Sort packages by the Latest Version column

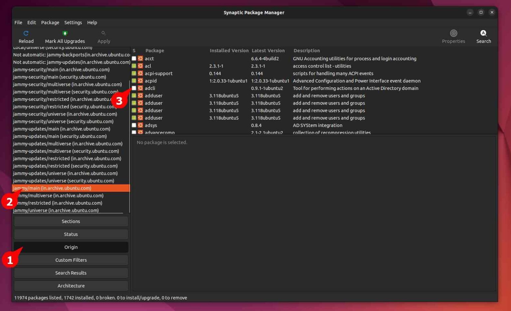point(268,50)
